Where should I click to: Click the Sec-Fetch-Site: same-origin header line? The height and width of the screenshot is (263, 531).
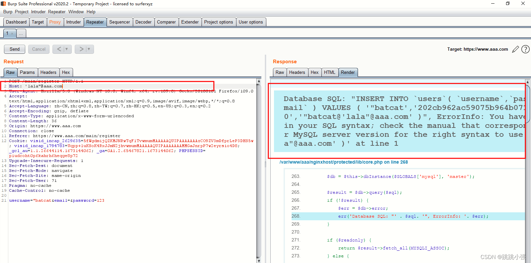(45, 176)
